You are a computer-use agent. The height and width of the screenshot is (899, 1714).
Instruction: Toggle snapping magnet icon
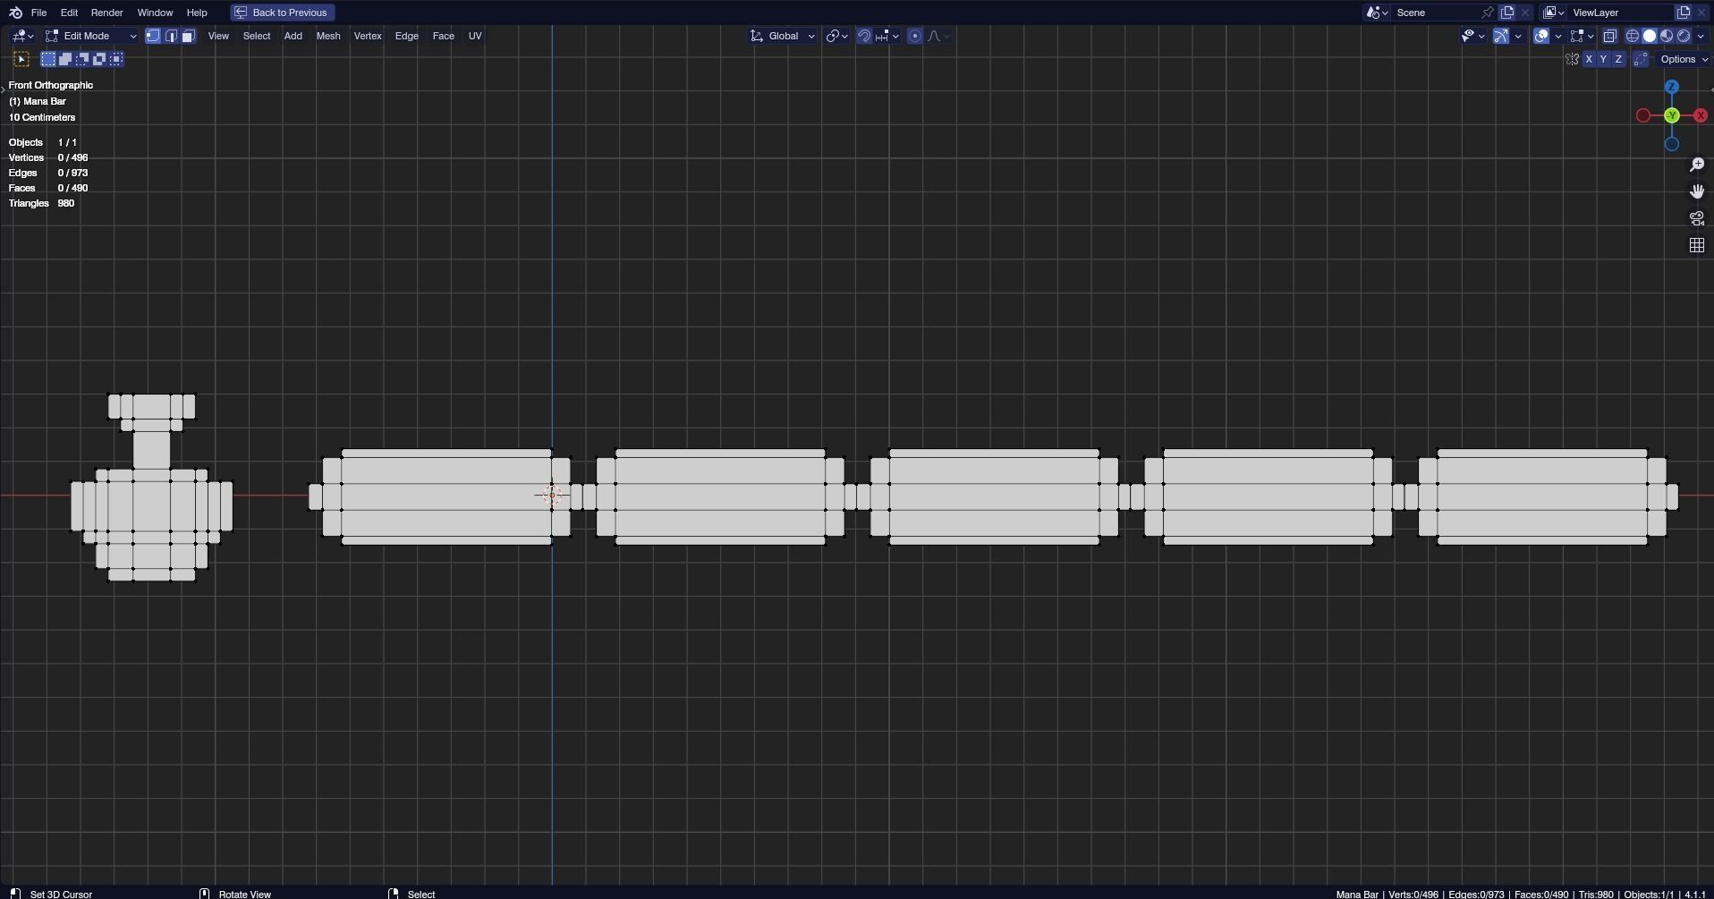click(x=864, y=36)
